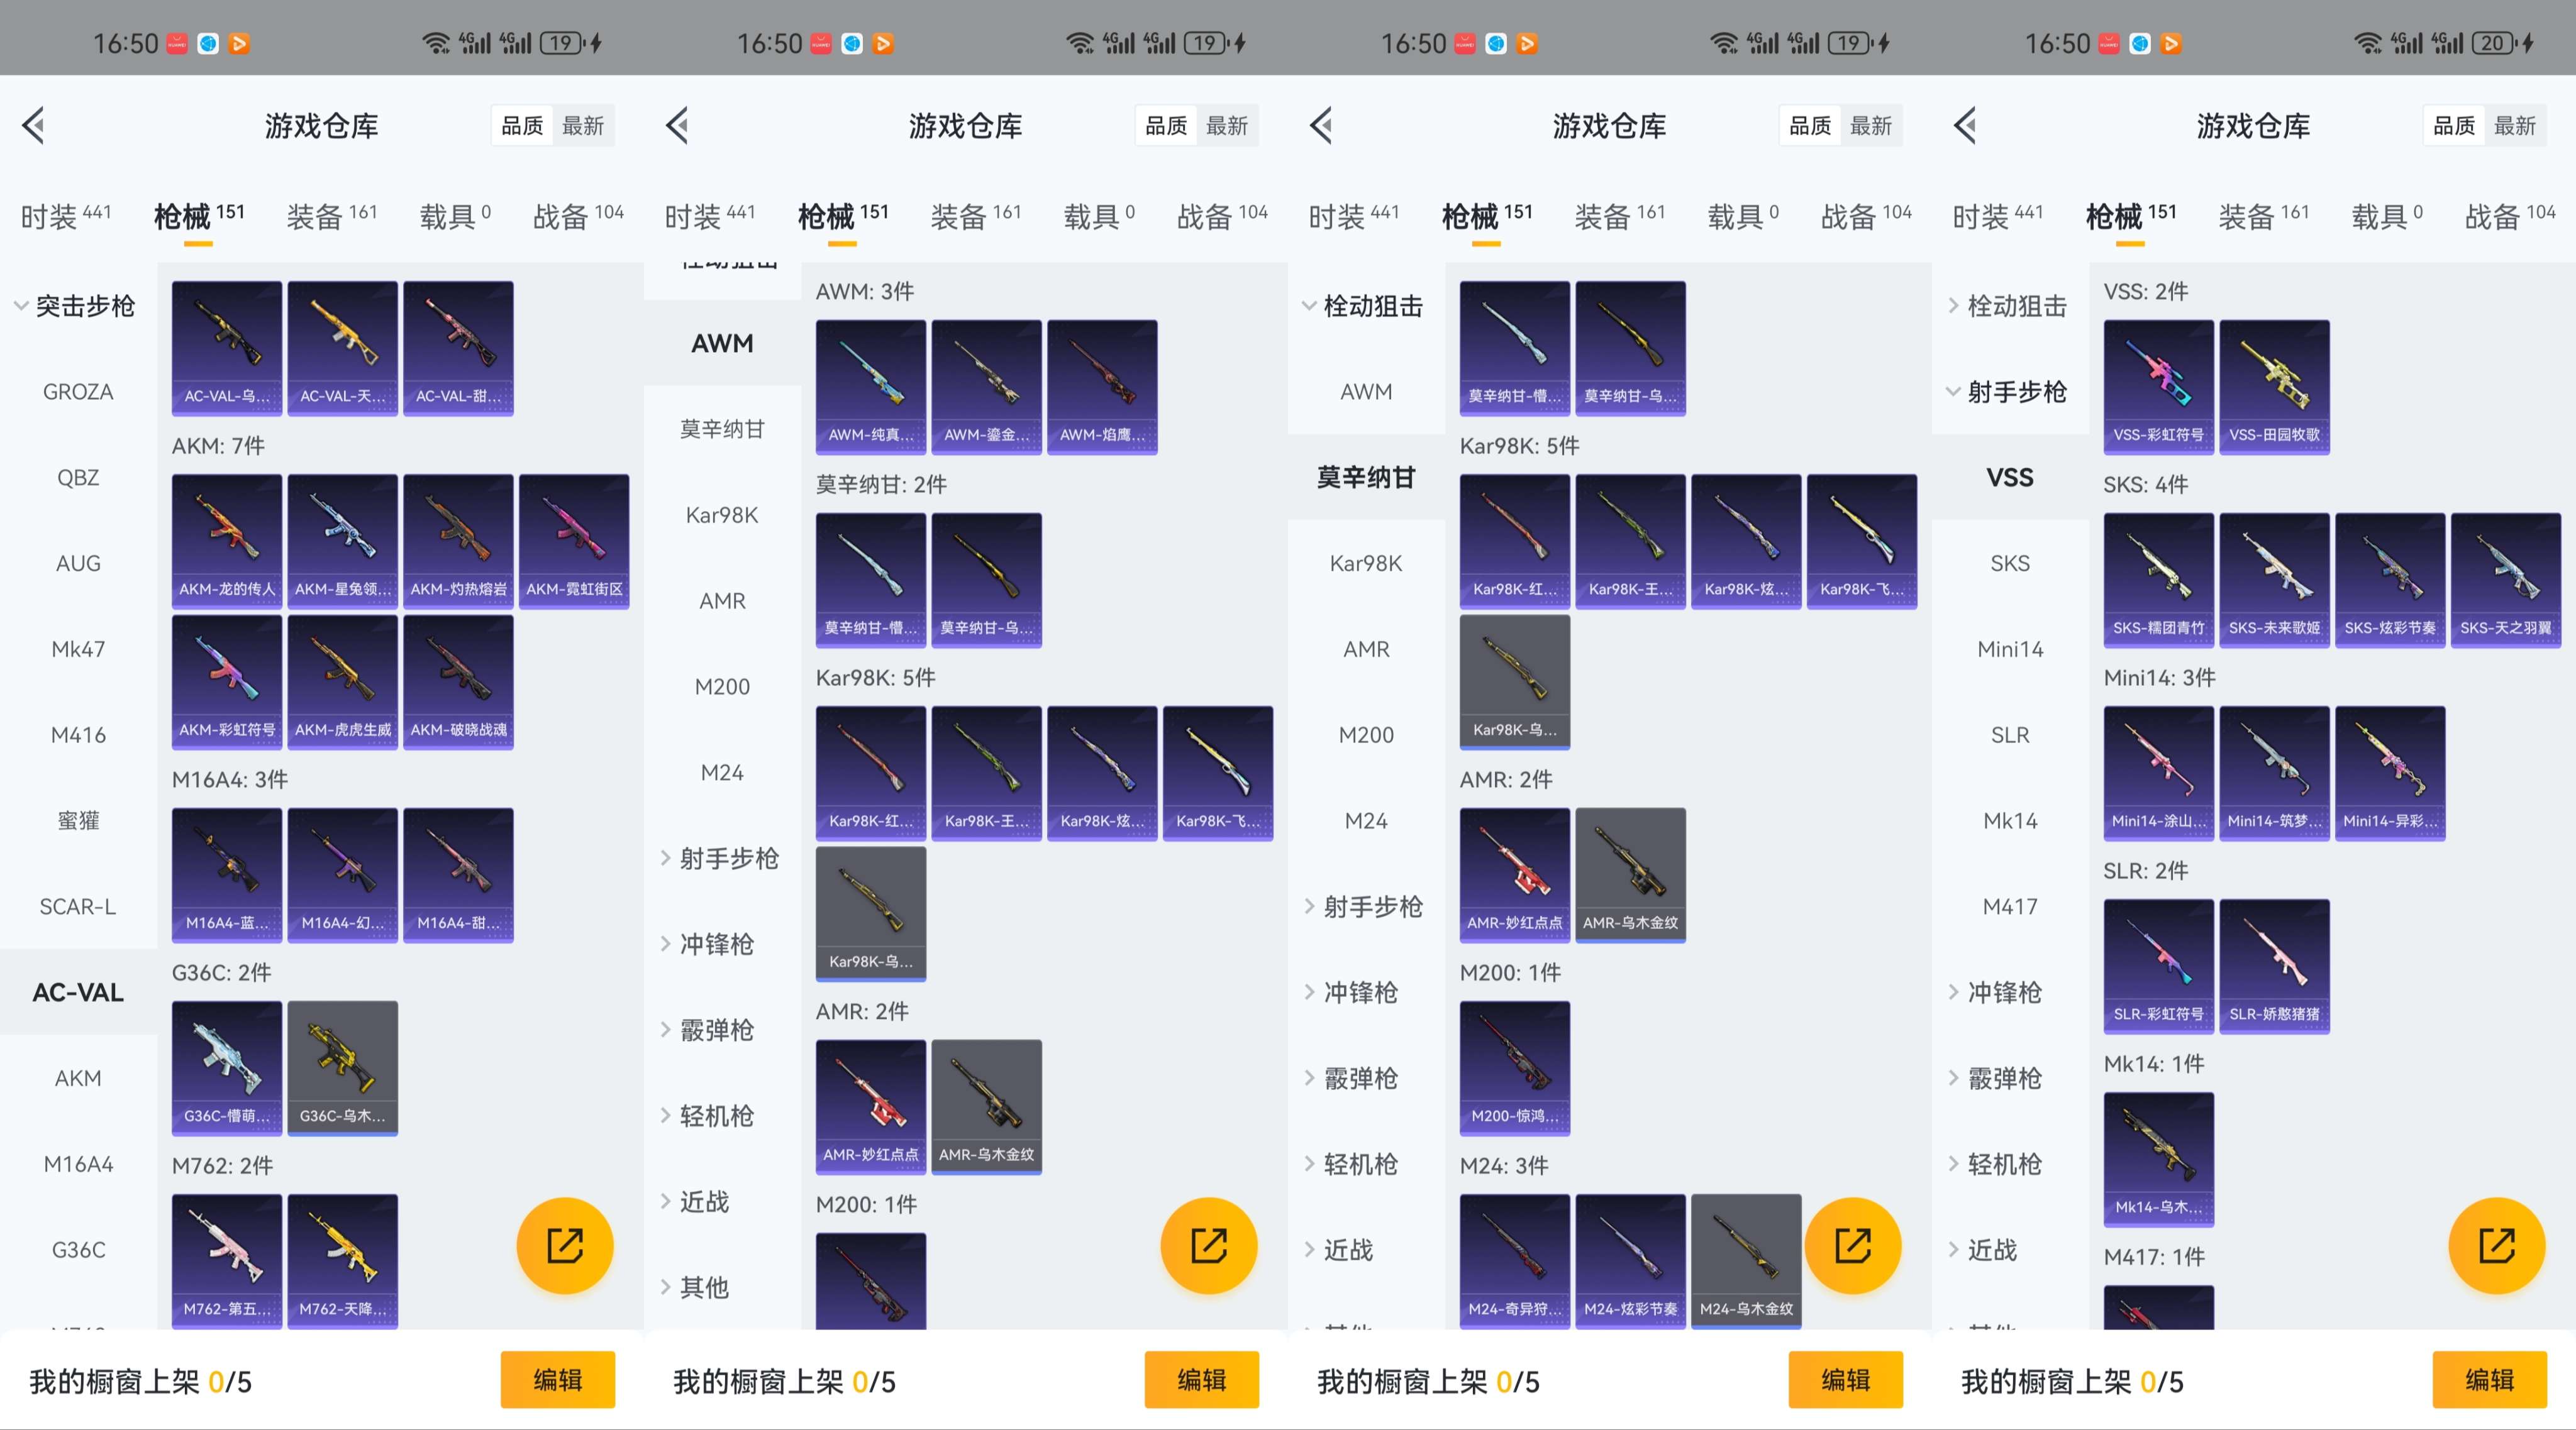Collapse 射手步枪 in the fourth screenshot
The width and height of the screenshot is (2576, 1430).
[2008, 392]
